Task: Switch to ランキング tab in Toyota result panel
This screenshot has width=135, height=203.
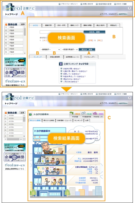Action: tap(78, 120)
